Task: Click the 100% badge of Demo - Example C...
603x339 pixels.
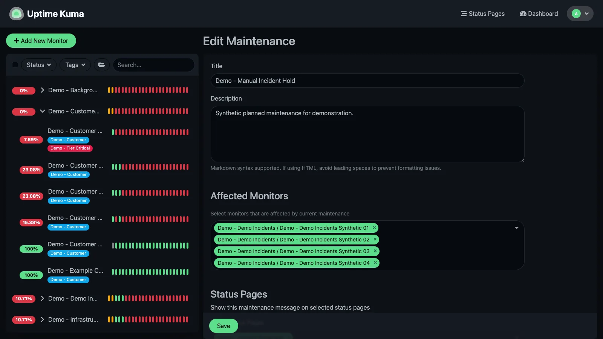Action: click(31, 275)
